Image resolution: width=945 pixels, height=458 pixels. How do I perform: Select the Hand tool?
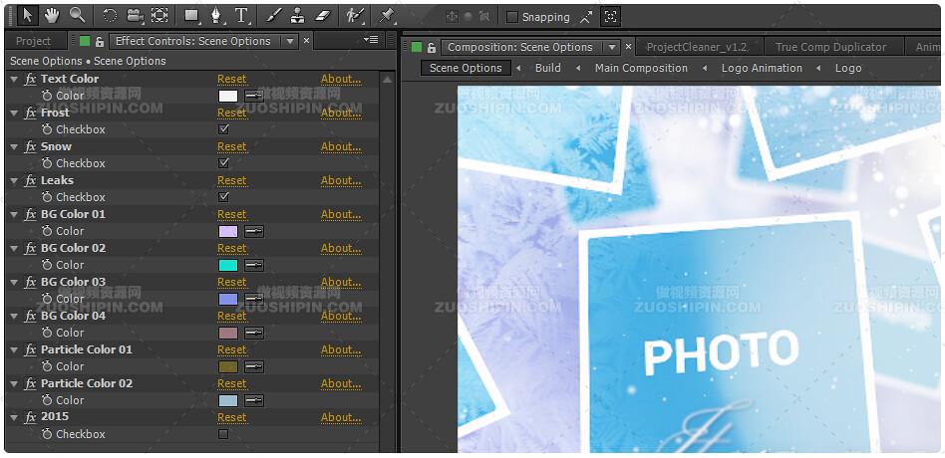coord(51,15)
